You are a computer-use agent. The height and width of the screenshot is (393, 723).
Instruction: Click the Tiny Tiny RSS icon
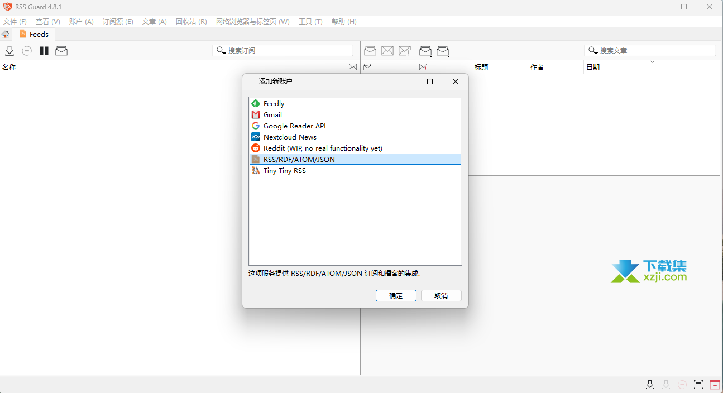(256, 171)
